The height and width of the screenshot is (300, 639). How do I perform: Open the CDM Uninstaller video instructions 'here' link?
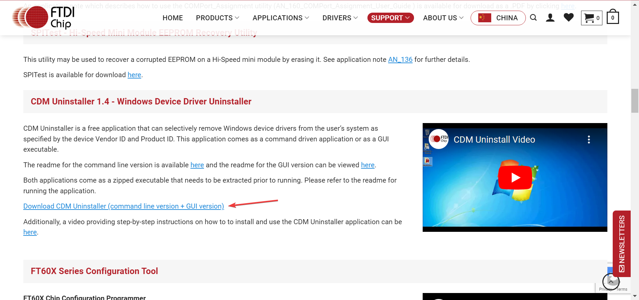(x=30, y=232)
